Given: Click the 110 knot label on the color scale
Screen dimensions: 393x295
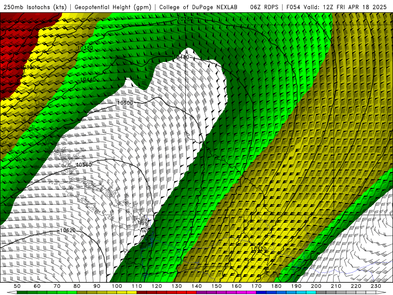Looking at the screenshot, I should (x=137, y=286).
